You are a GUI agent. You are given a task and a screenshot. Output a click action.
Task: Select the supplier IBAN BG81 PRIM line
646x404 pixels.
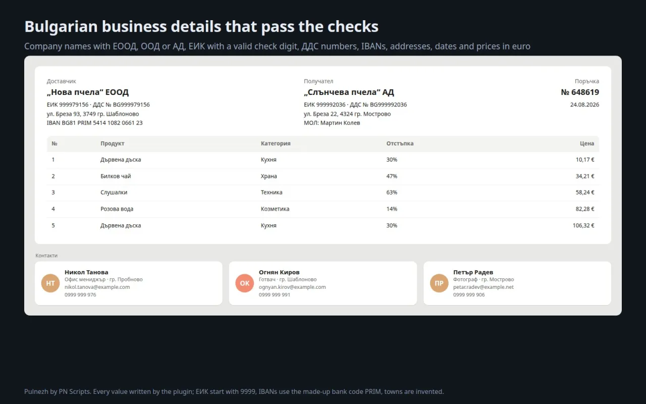pyautogui.click(x=95, y=123)
